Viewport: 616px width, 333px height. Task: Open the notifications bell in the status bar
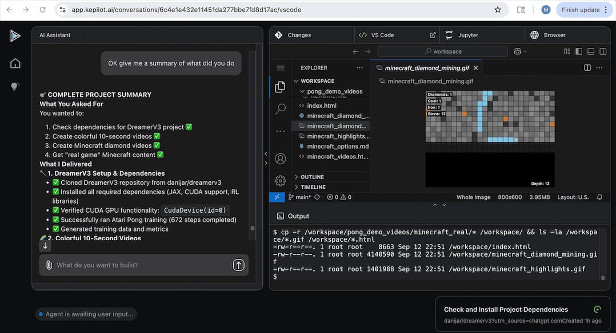(x=599, y=197)
